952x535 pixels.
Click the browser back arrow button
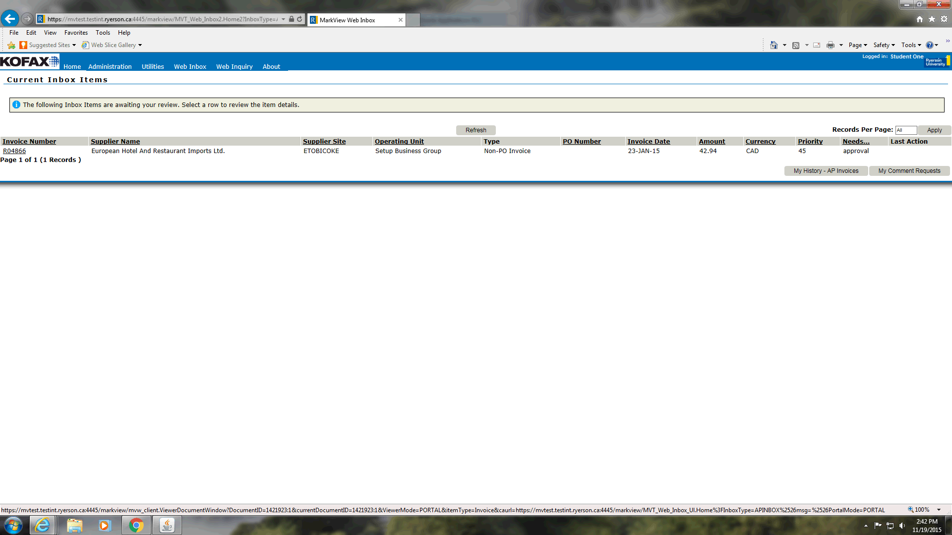(x=10, y=19)
